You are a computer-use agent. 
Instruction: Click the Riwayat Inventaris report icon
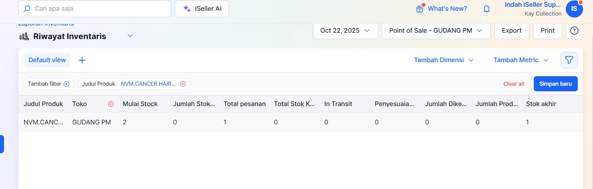coord(24,37)
